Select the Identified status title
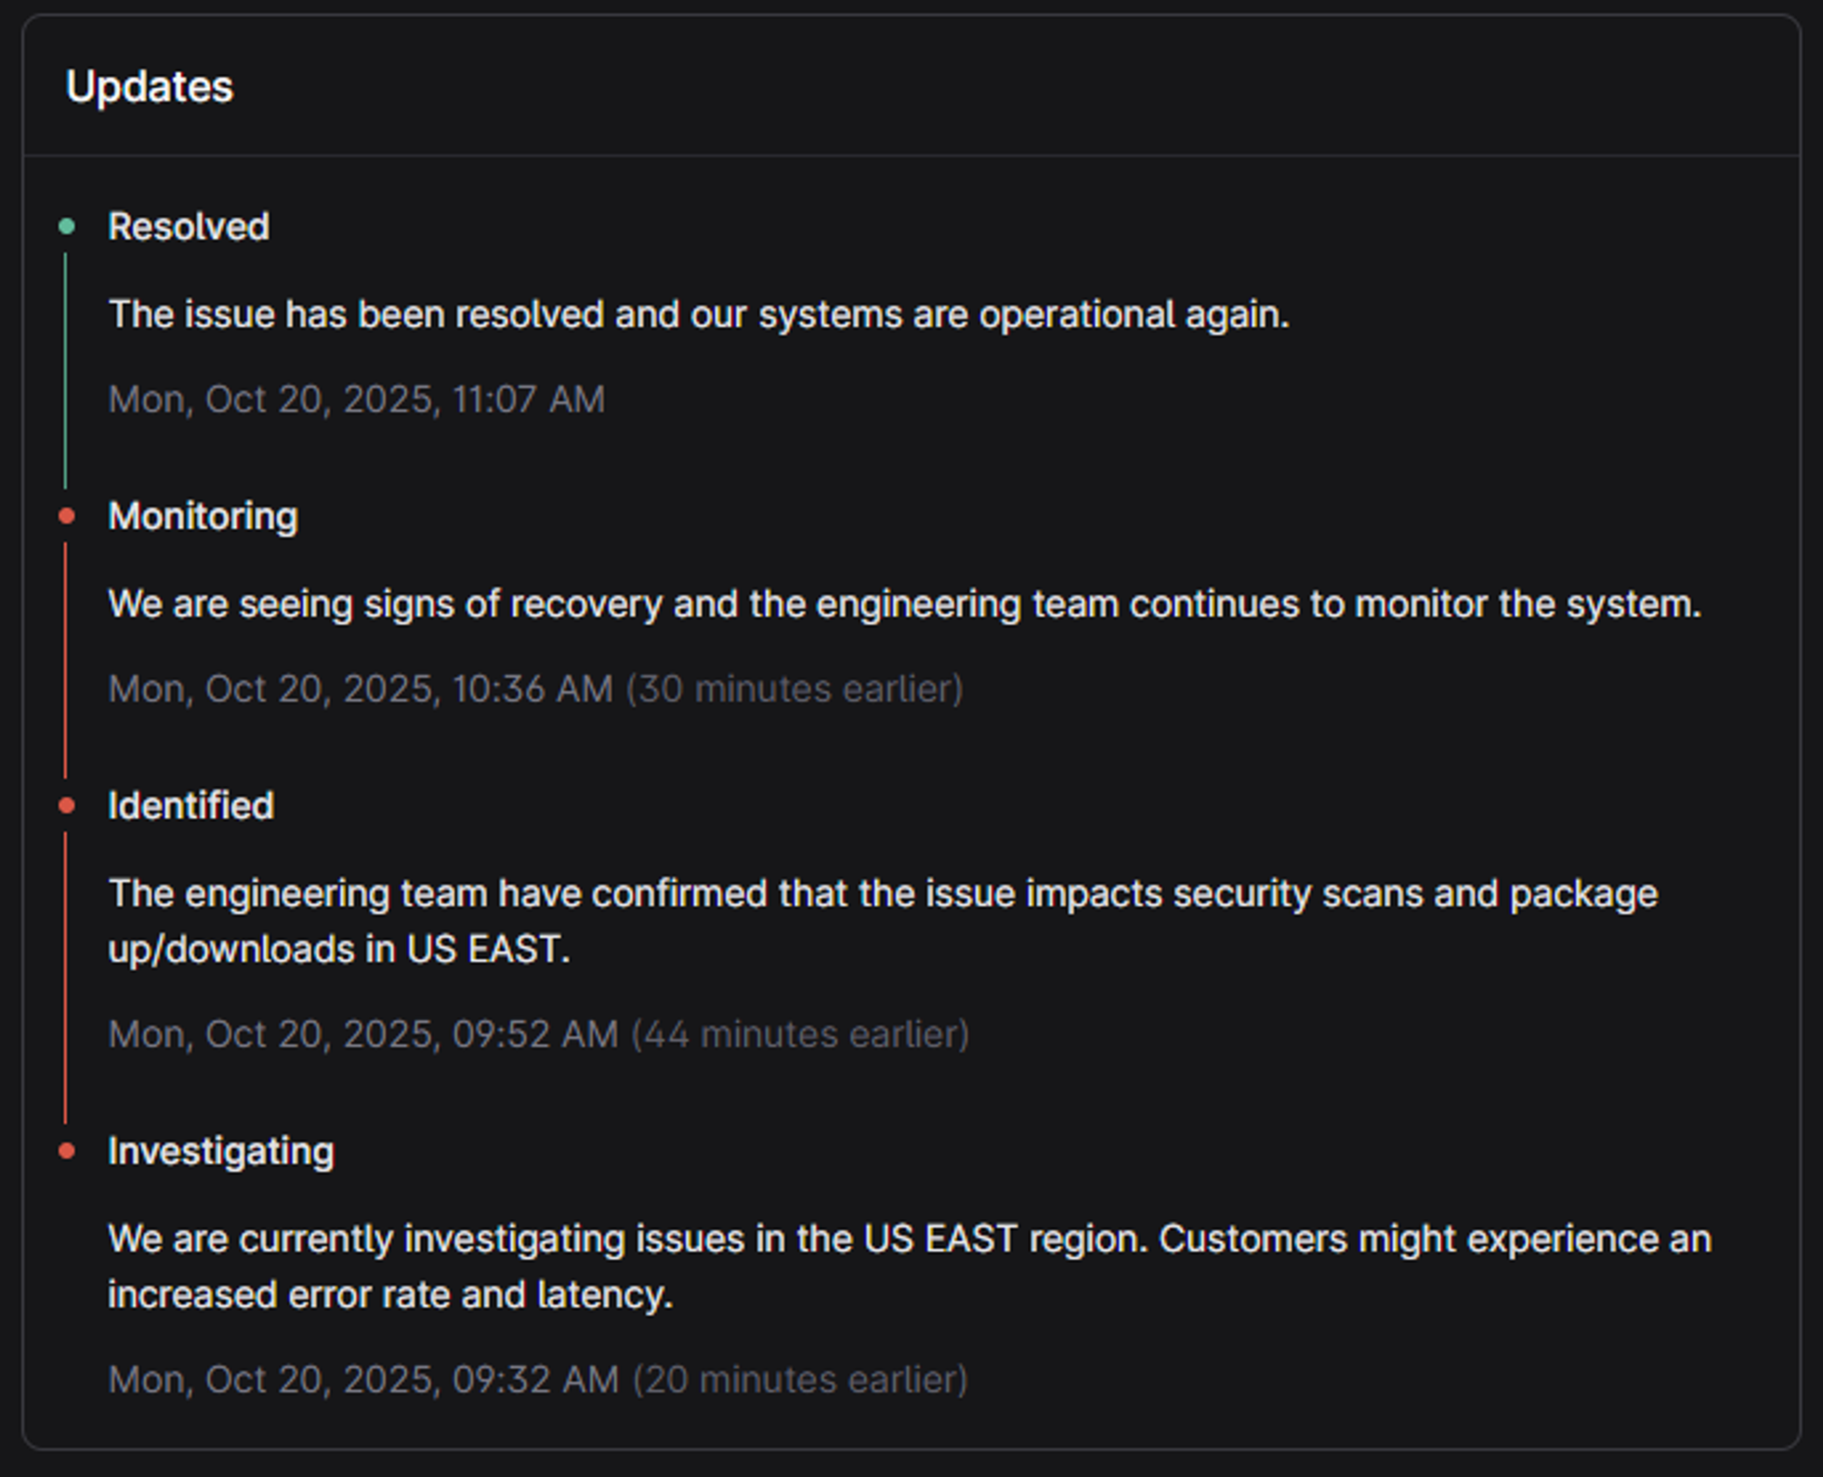Viewport: 1823px width, 1477px height. [x=191, y=806]
